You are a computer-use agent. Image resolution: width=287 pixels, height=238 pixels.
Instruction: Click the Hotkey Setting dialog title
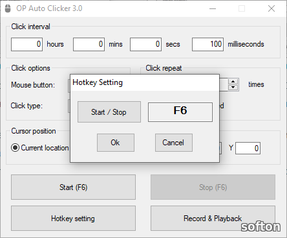pos(98,82)
